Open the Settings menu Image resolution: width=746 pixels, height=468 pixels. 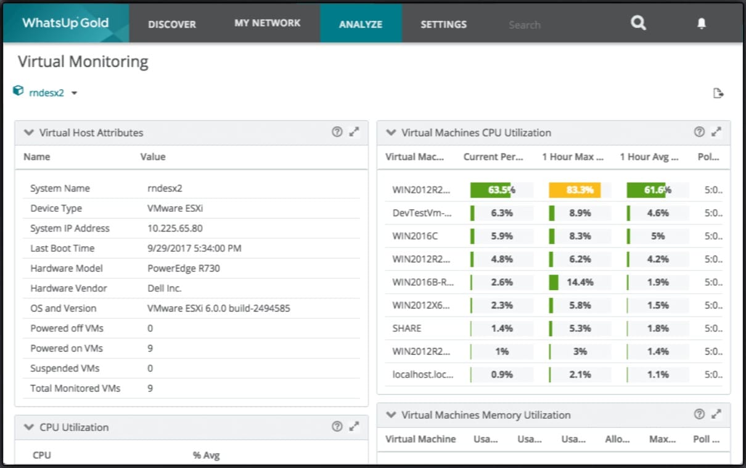pos(444,25)
